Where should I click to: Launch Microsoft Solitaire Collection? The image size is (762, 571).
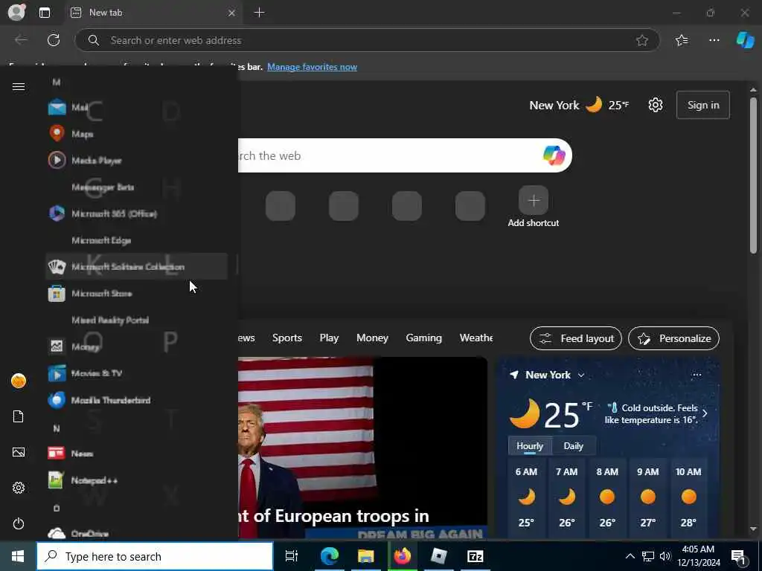click(136, 267)
